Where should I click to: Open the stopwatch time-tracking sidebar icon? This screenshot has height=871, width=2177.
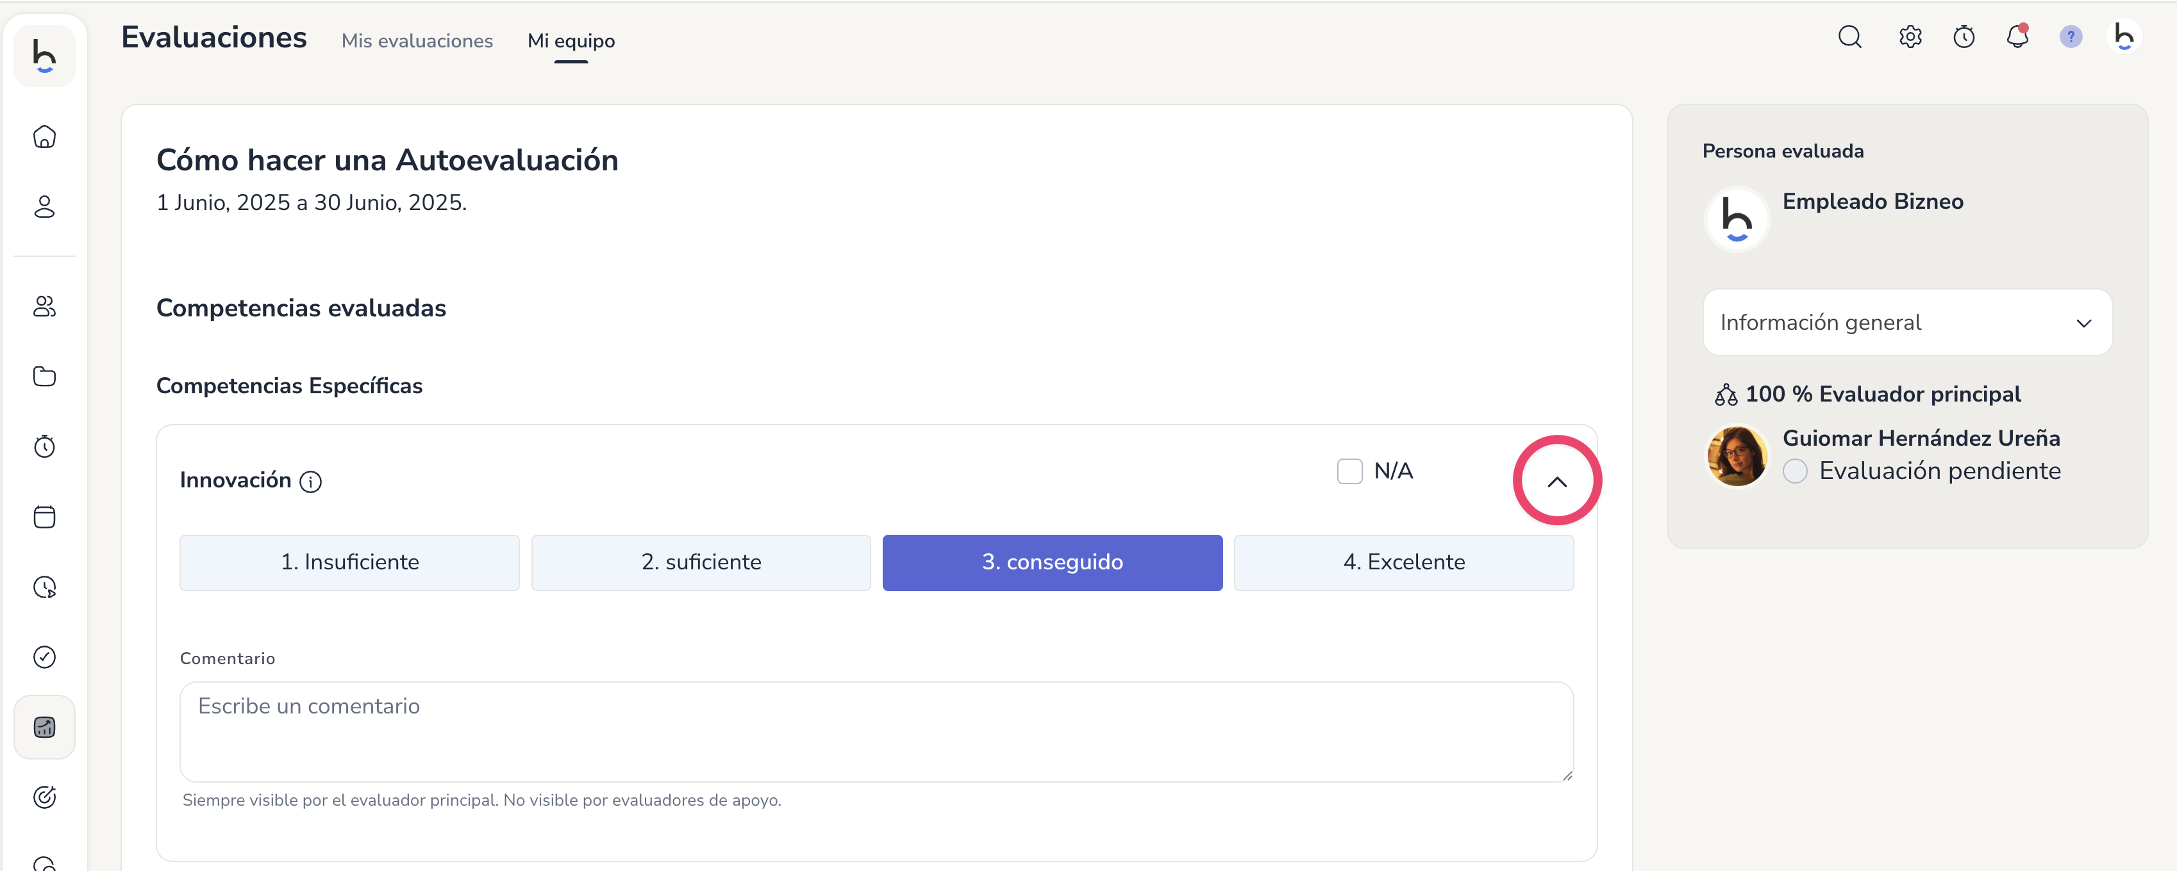(44, 446)
